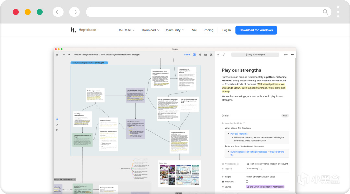Click the Hepta app forward arrow
The width and height of the screenshot is (350, 194).
[x=69, y=55]
